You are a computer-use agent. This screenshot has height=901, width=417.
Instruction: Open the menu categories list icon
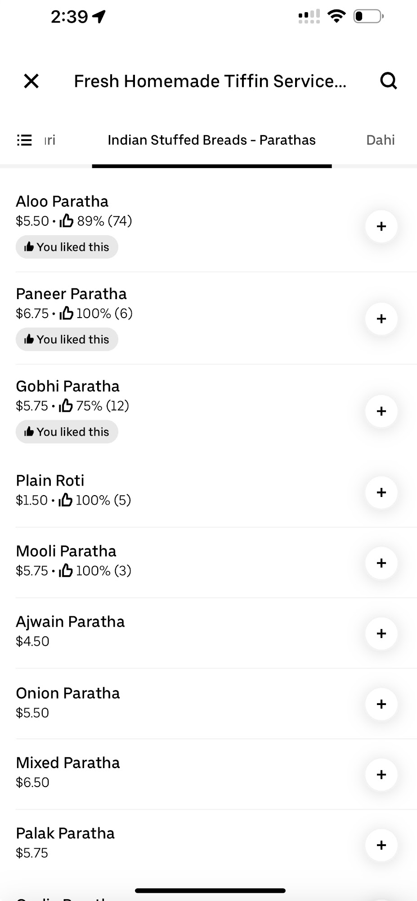[24, 140]
